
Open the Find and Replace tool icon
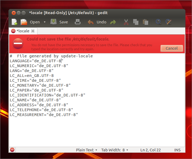pyautogui.click(x=169, y=22)
